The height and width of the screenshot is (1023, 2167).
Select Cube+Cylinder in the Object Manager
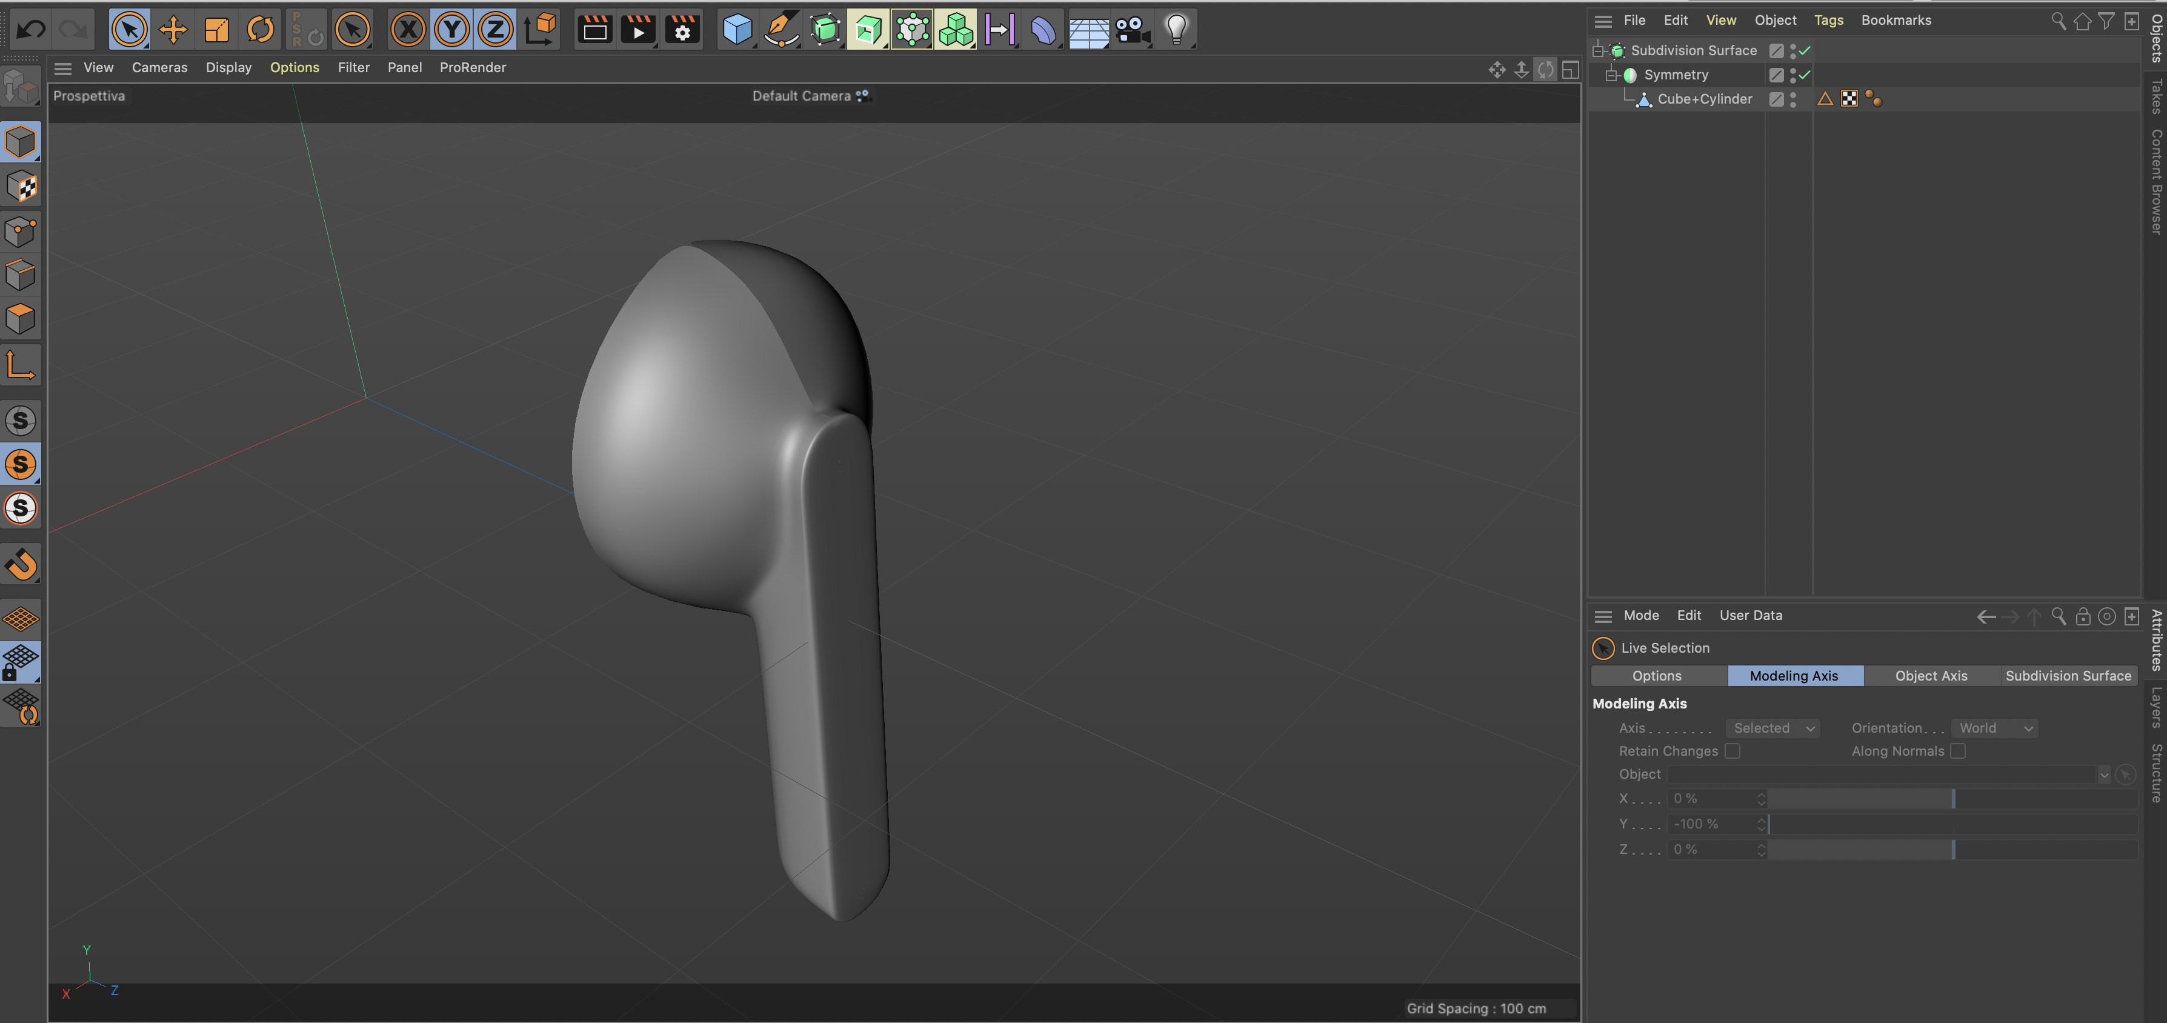[1704, 99]
